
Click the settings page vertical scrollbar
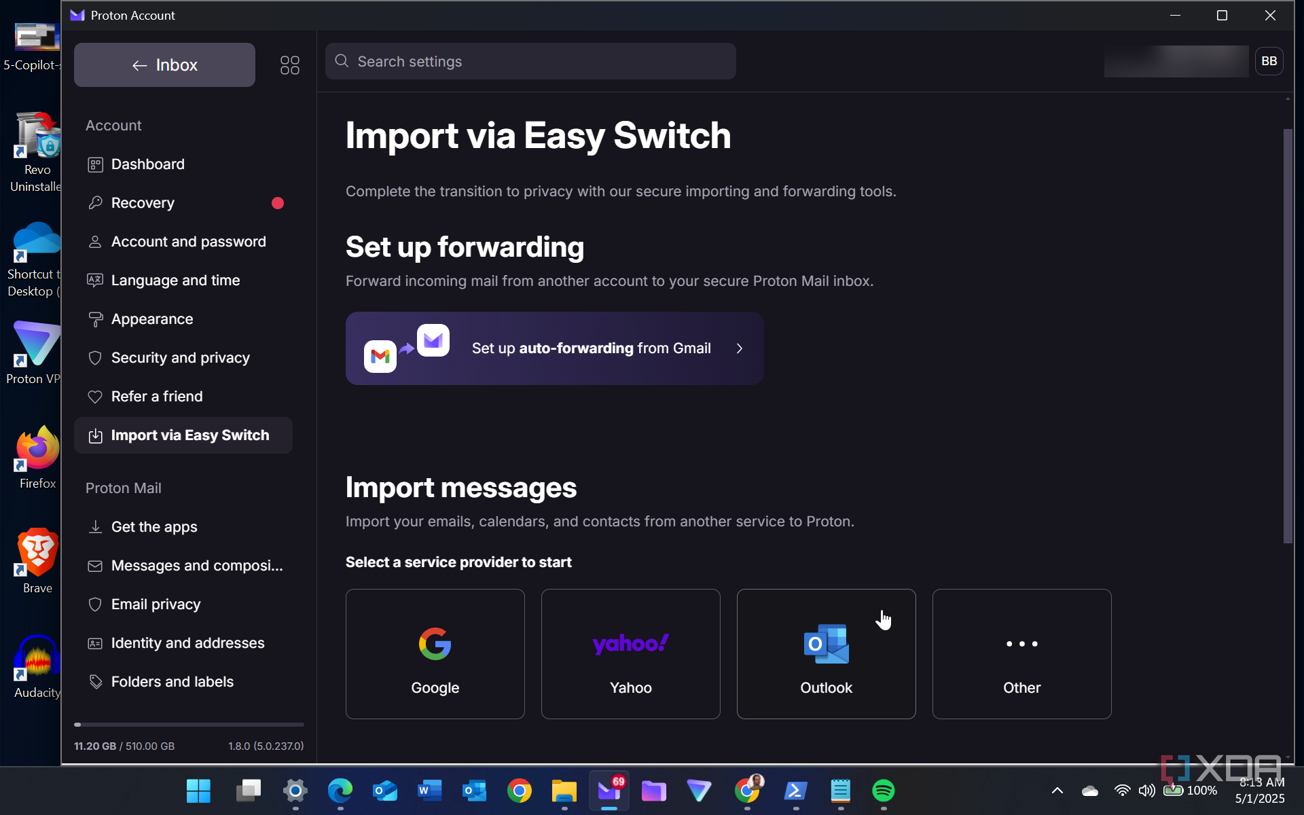[1288, 336]
